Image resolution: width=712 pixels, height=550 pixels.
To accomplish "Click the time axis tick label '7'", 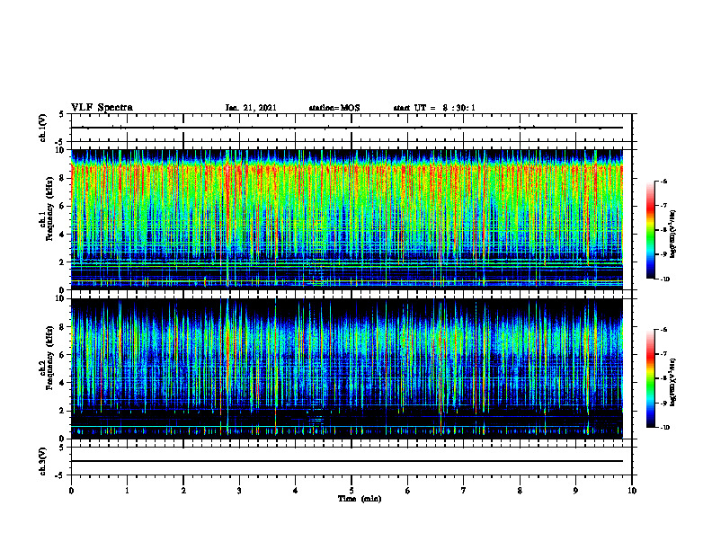I will pyautogui.click(x=464, y=491).
